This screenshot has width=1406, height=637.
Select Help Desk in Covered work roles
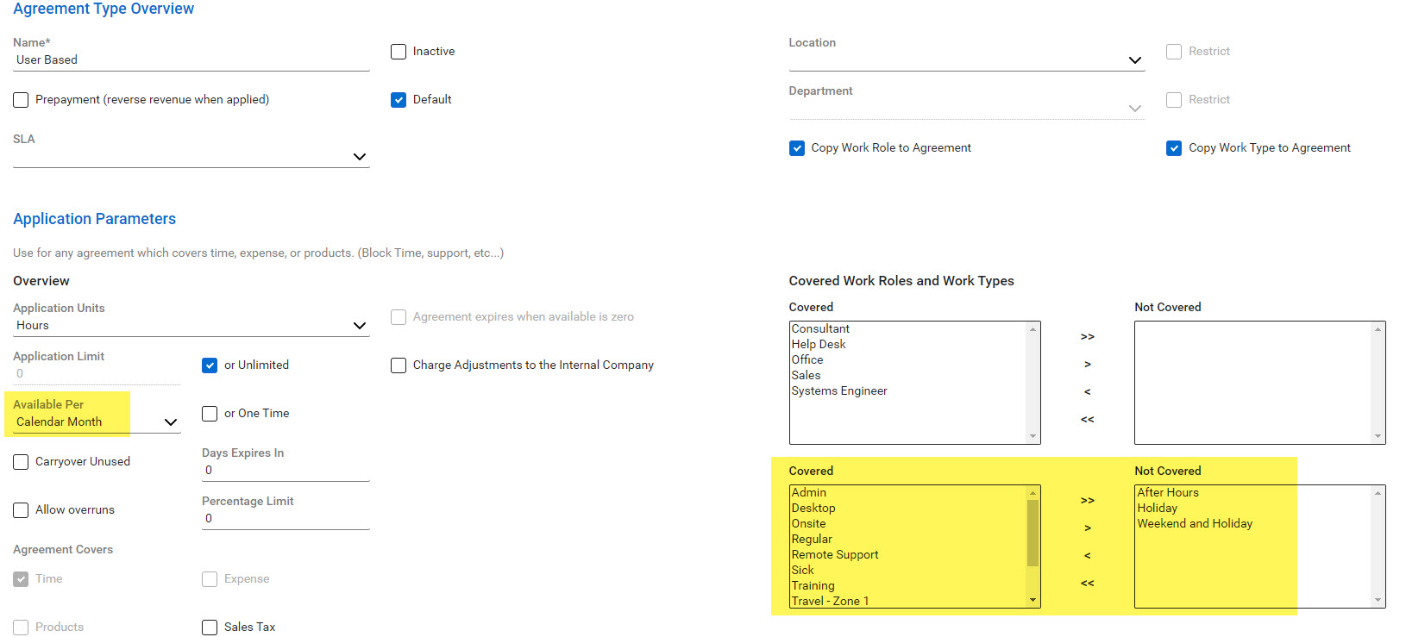point(819,345)
